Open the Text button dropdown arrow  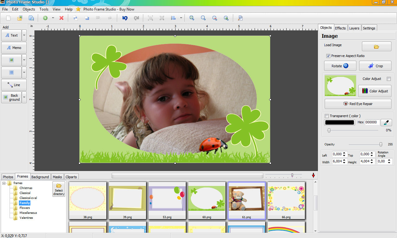[x=24, y=35]
